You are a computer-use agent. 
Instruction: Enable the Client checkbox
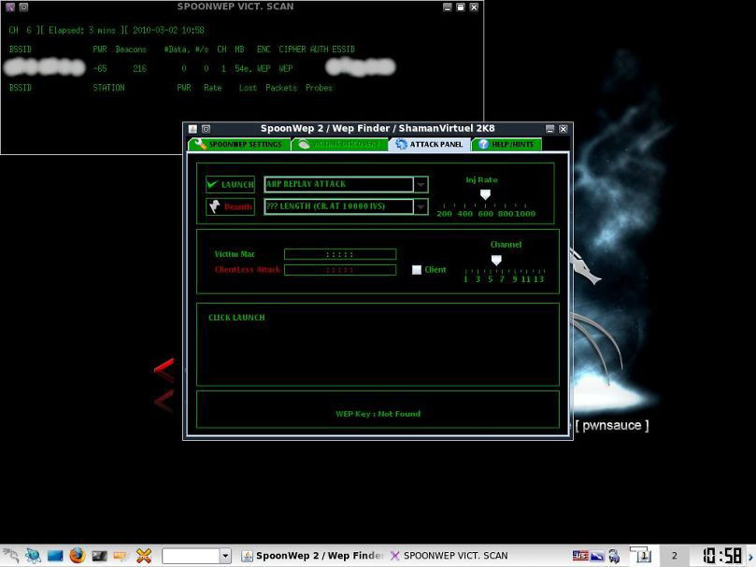[x=417, y=270]
